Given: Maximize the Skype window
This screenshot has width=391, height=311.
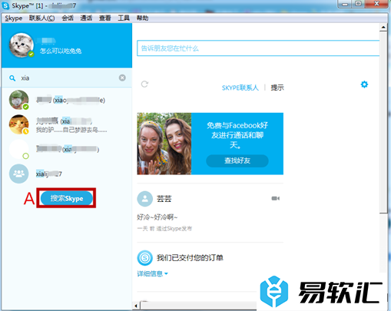Looking at the screenshot, I should [x=359, y=4].
